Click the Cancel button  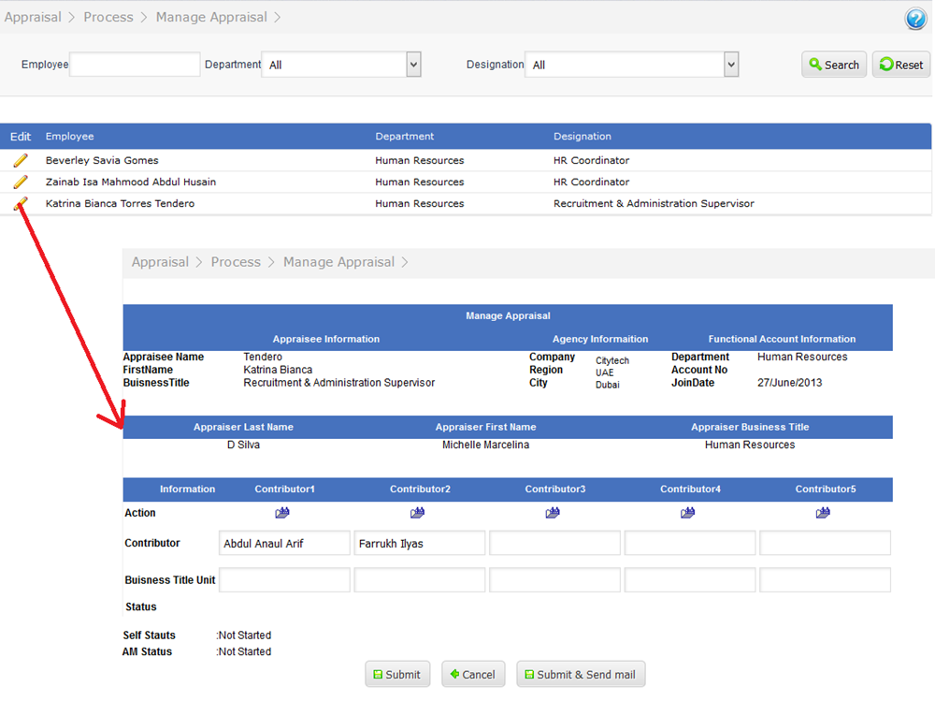[473, 674]
